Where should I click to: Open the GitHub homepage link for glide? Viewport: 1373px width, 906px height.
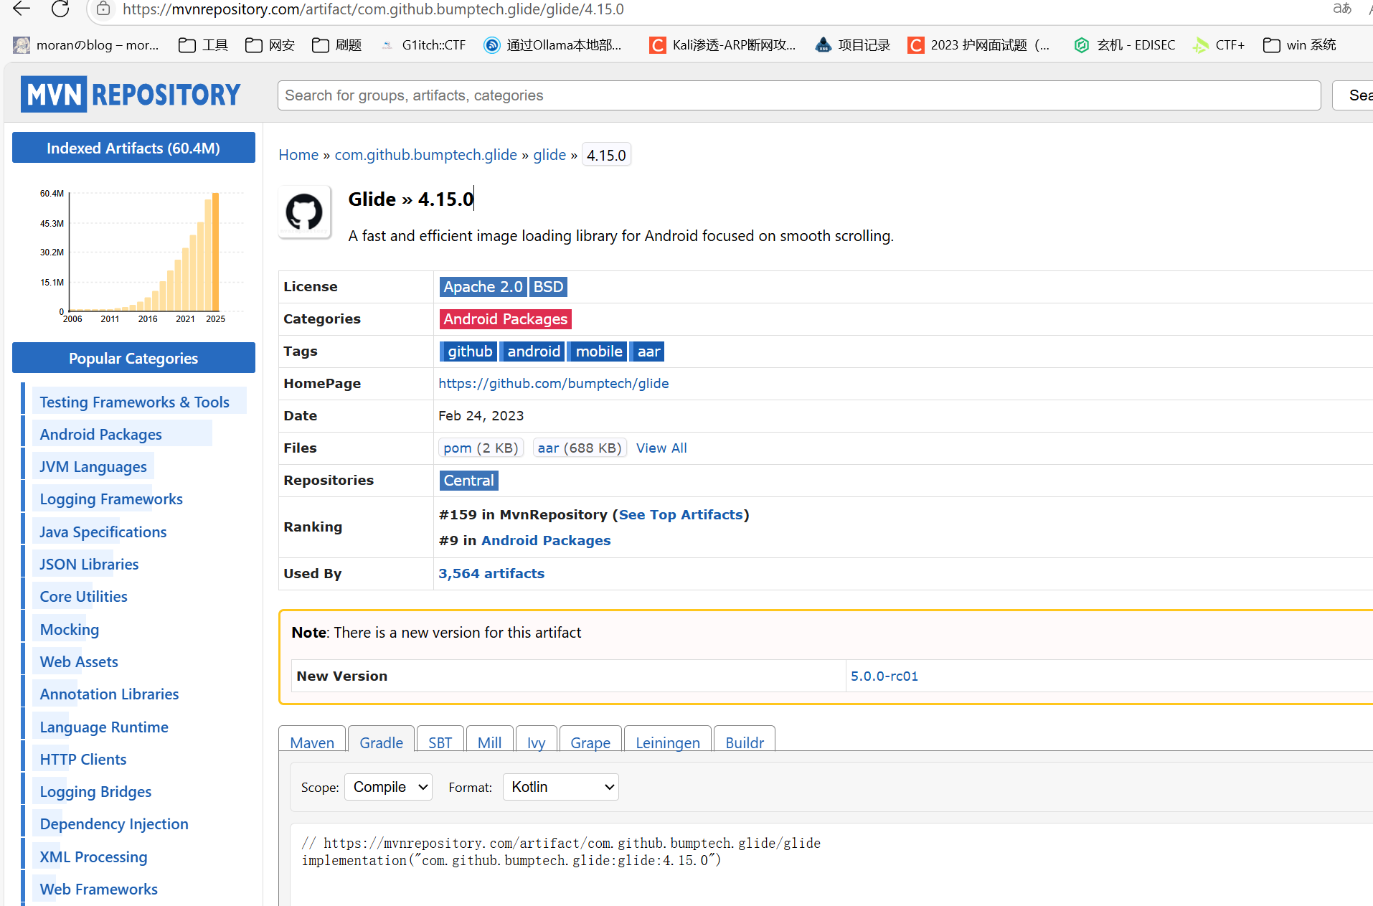(553, 384)
